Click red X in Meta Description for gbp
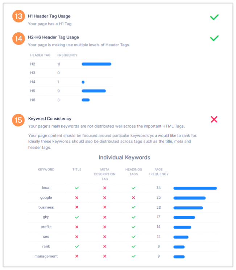This screenshot has width=236, height=270. tap(105, 217)
